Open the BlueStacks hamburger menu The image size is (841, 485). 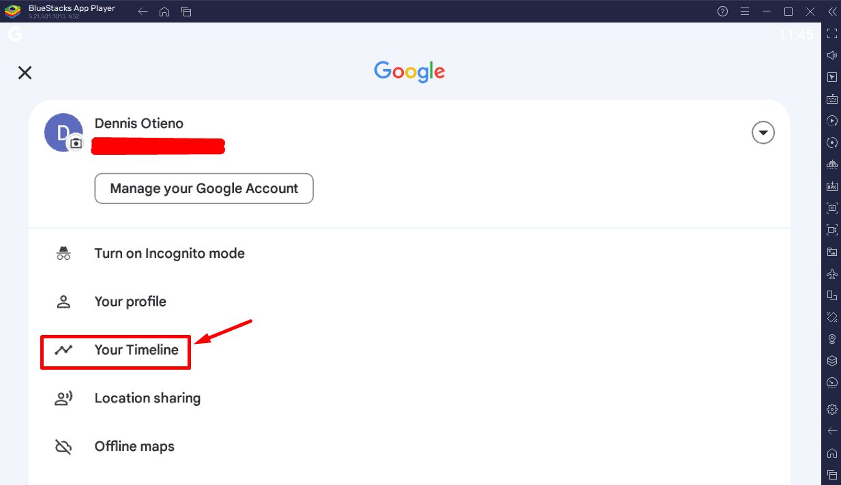(x=745, y=12)
